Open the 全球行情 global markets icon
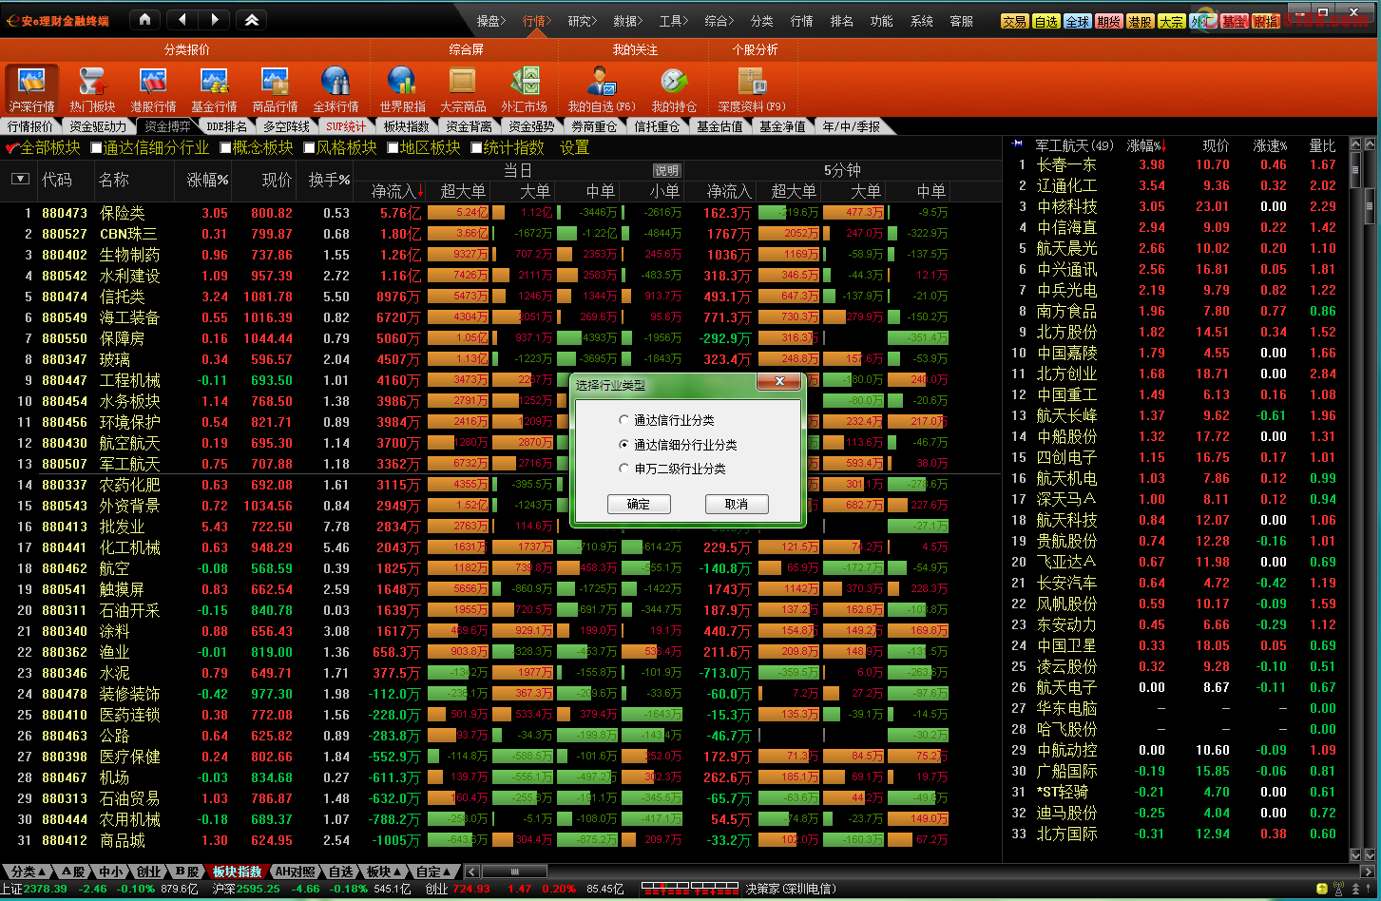1381x901 pixels. [x=336, y=89]
